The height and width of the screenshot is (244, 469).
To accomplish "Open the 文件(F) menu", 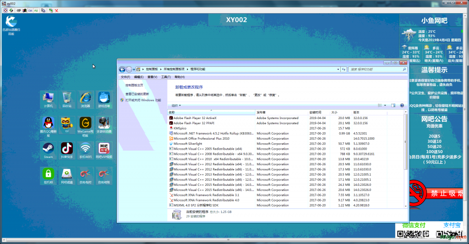I will (125, 77).
